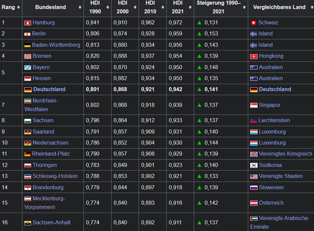Sort table by Rang column arrows

coord(18,7)
